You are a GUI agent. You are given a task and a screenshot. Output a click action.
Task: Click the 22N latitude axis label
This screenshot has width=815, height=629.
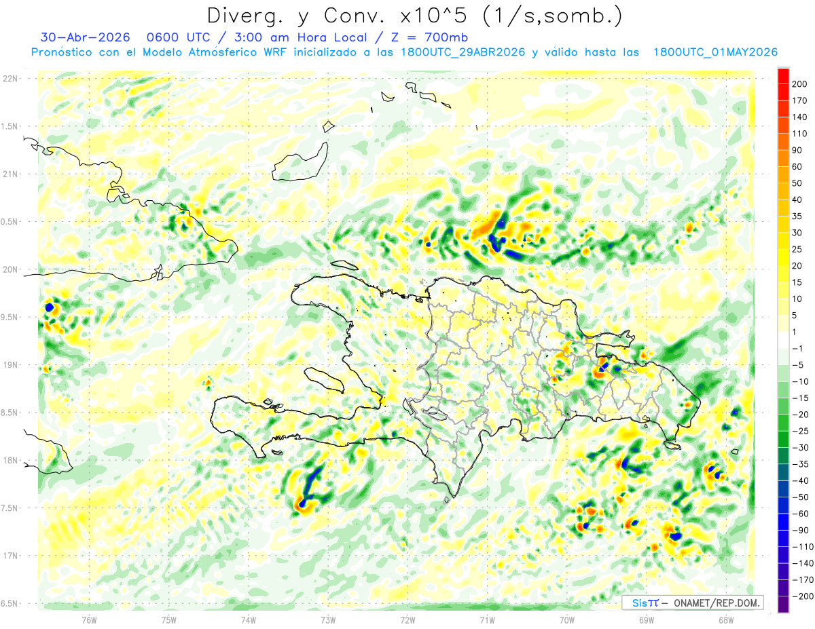10,79
